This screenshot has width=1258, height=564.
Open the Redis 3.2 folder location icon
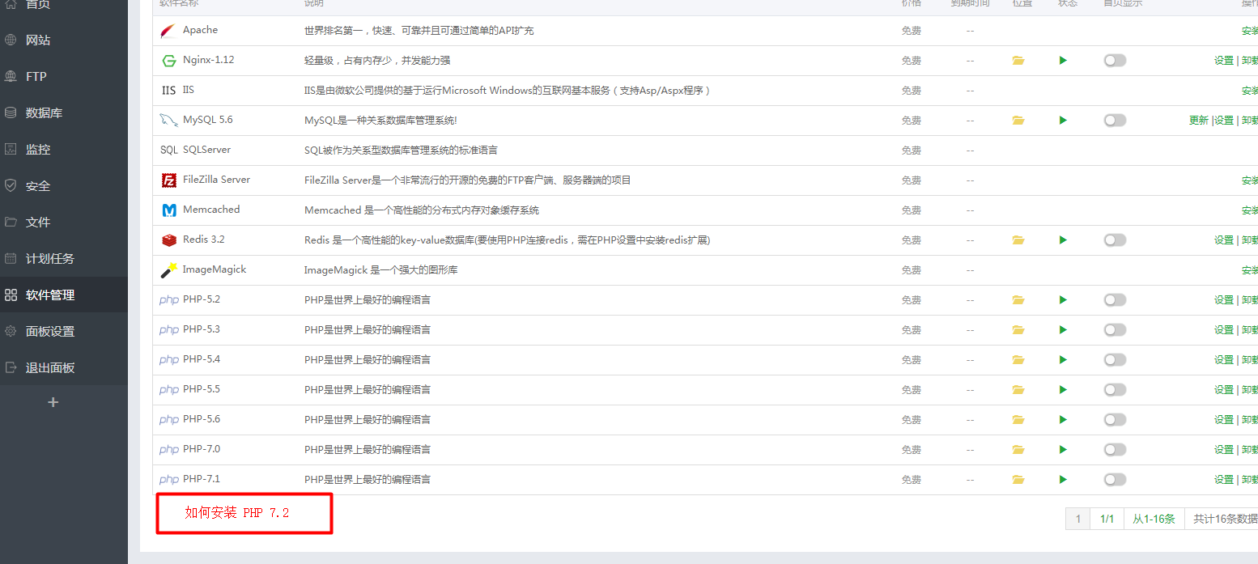pyautogui.click(x=1018, y=240)
